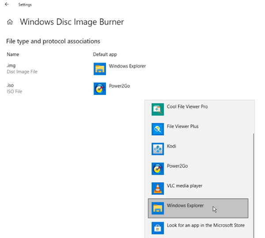Screen dimensions: 265x238
Task: Click the .img extension name
Action: (11, 66)
